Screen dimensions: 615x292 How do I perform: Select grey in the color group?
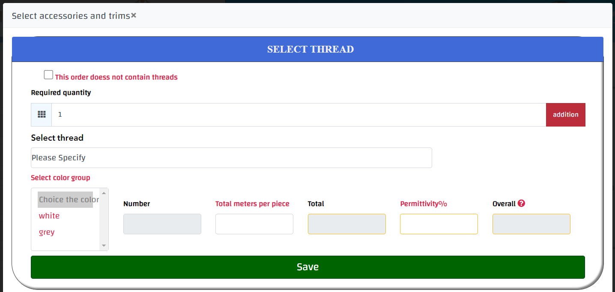tap(47, 232)
